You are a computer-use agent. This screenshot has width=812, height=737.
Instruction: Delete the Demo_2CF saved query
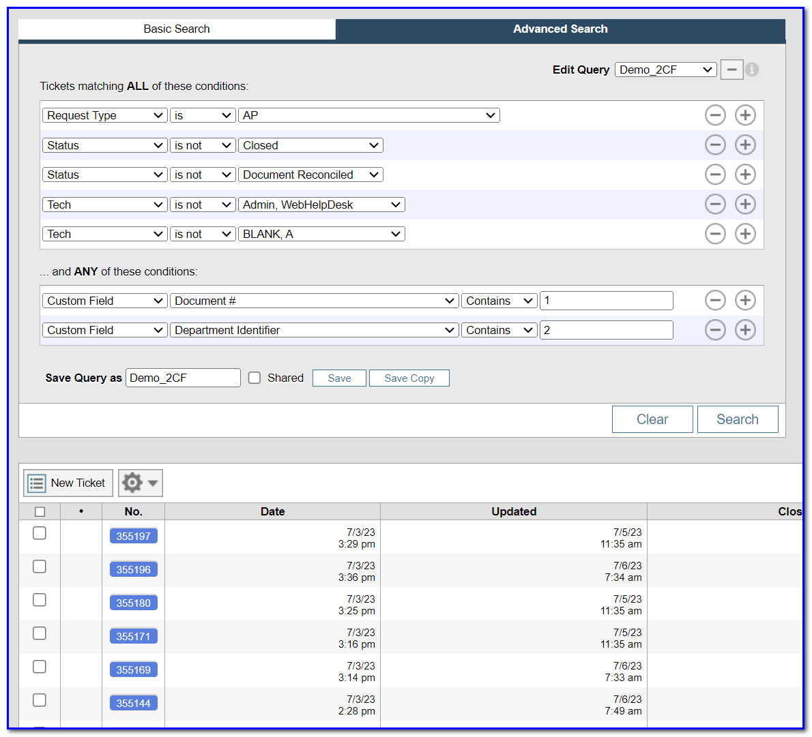731,70
